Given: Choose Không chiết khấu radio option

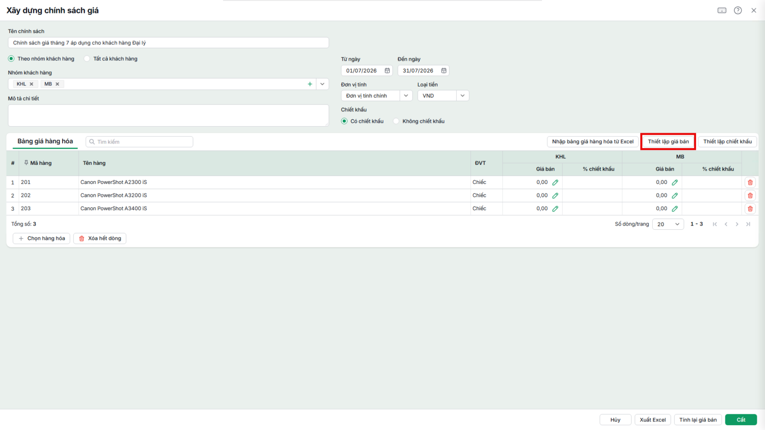Looking at the screenshot, I should tap(396, 121).
